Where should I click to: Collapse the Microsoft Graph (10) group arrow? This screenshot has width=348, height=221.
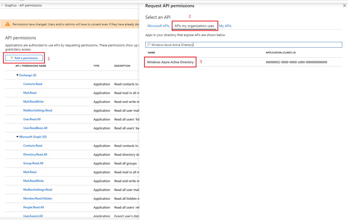17,137
